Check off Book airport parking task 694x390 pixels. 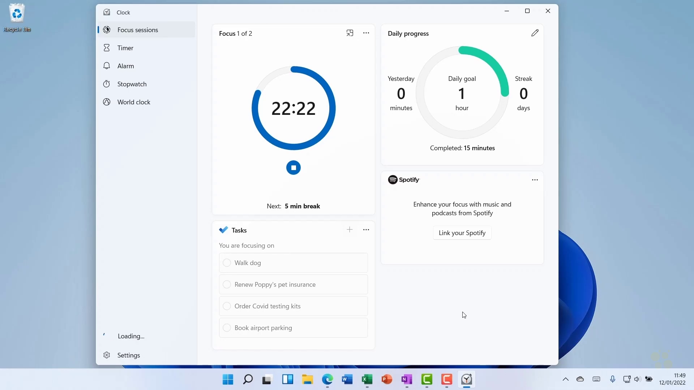click(227, 328)
